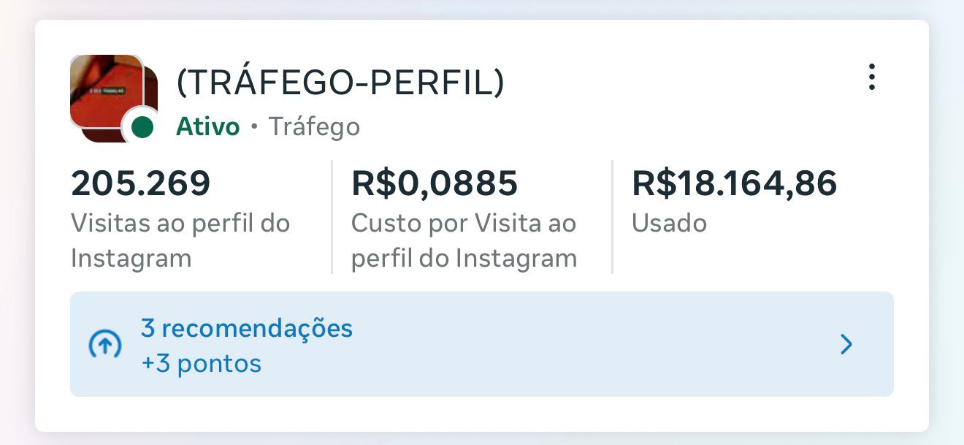Click the R$18.164,86 amount spent value
Image resolution: width=964 pixels, height=445 pixels.
coord(734,183)
